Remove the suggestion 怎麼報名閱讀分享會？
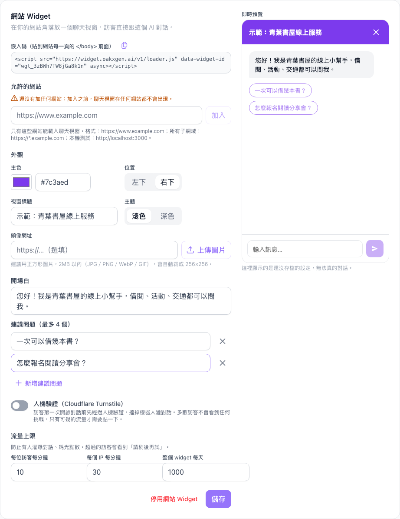The image size is (400, 519). pyautogui.click(x=222, y=363)
